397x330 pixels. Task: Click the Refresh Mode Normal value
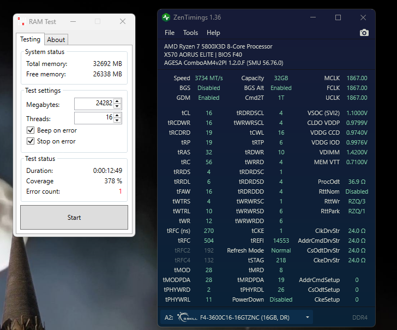[281, 250]
